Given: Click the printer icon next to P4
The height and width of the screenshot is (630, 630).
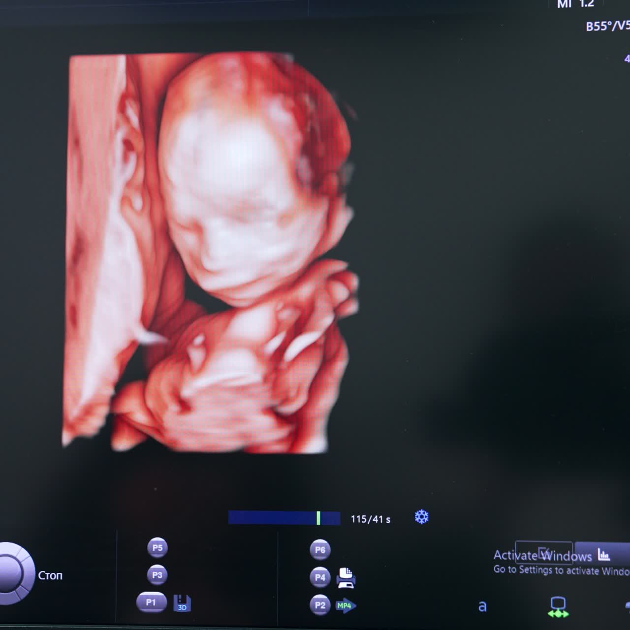Looking at the screenshot, I should (x=346, y=578).
